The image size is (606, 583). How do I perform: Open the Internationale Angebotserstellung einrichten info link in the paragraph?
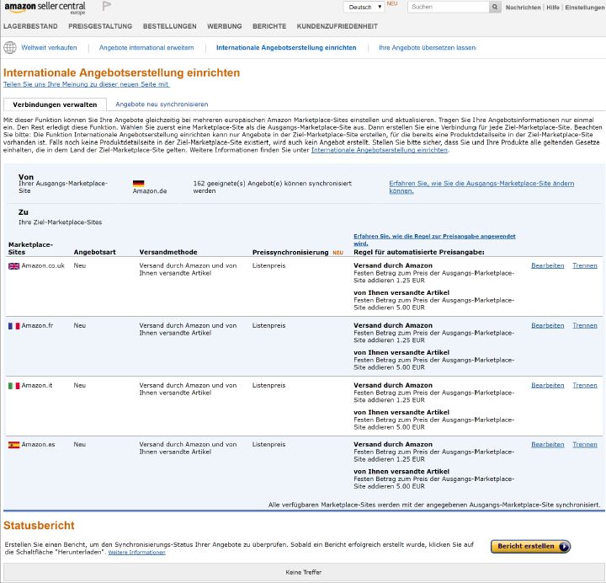click(380, 150)
